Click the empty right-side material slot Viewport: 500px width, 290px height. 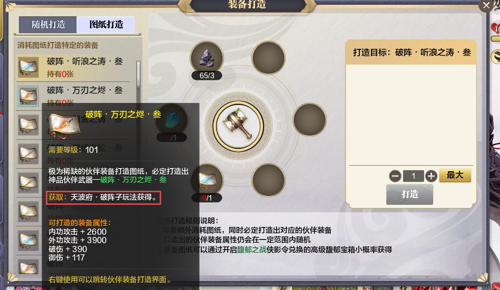click(x=309, y=120)
